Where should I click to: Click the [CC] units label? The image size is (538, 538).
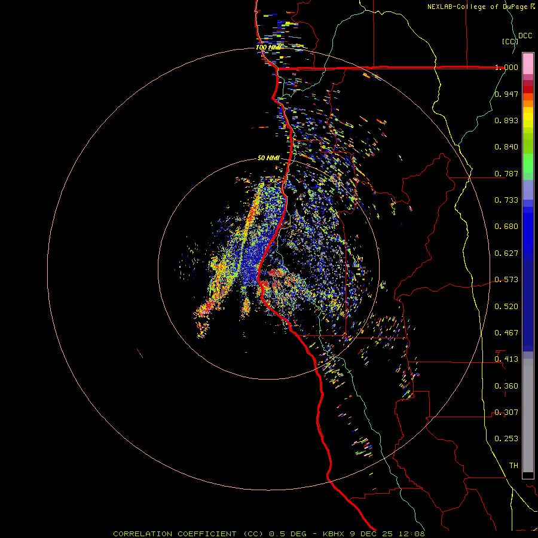510,41
